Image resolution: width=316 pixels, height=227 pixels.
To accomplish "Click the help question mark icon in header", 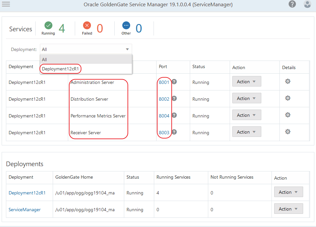I will 292,4.
